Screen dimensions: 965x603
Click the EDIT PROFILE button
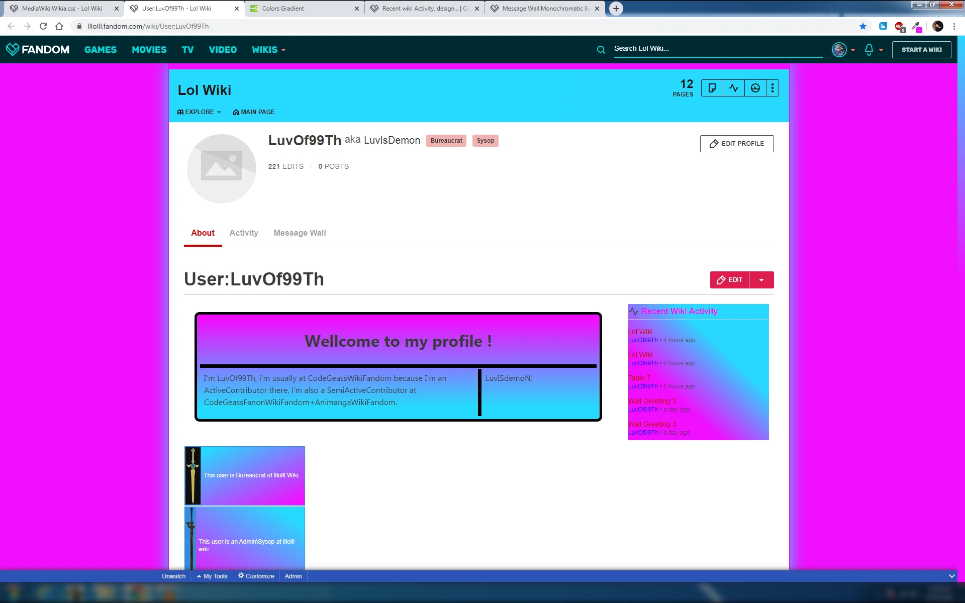736,144
